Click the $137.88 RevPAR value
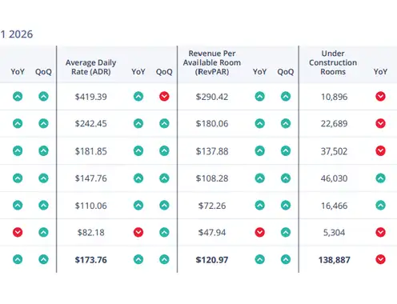Image resolution: width=397 pixels, height=304 pixels. (212, 151)
